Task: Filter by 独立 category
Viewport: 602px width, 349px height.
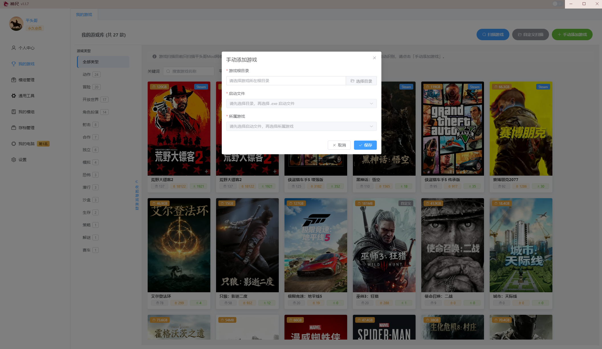Action: click(x=90, y=150)
